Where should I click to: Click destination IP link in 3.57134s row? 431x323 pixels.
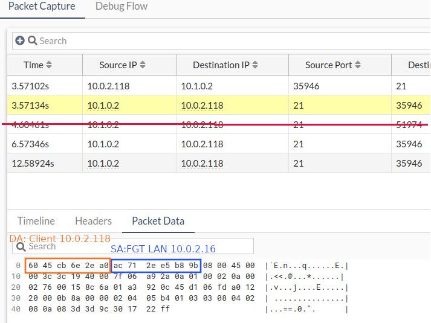pos(202,106)
